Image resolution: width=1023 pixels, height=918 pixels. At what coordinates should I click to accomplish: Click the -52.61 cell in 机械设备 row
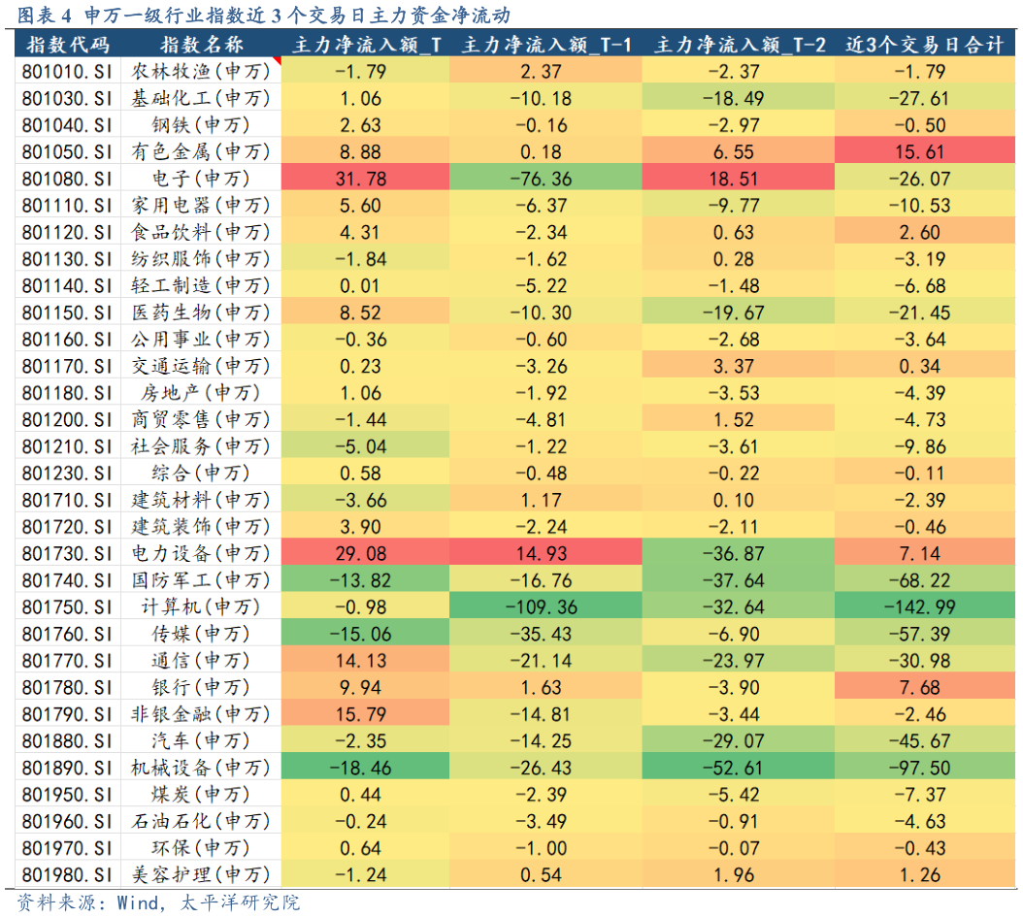coord(739,768)
